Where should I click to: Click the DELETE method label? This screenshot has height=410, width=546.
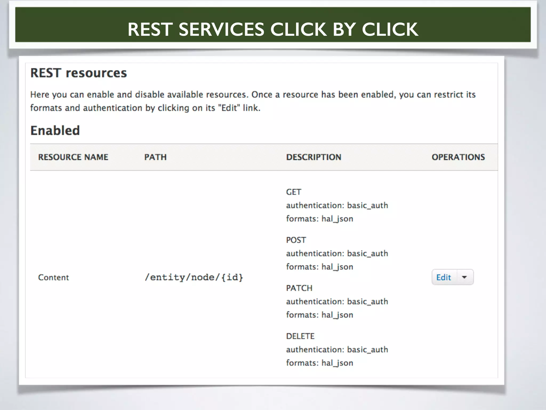coord(300,336)
